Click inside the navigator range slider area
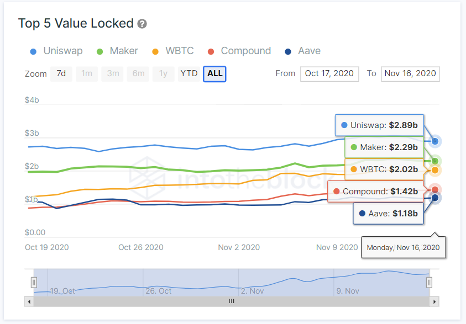Image resolution: width=466 pixels, height=324 pixels. [232, 282]
